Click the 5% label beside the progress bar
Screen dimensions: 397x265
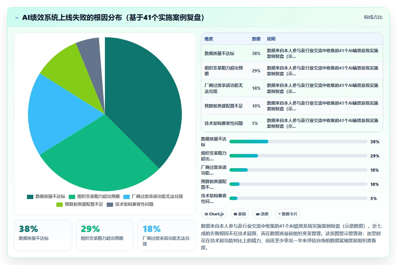[374, 198]
